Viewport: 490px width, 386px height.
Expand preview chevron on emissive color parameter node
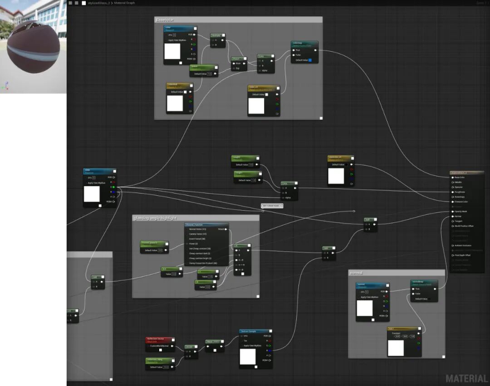pos(353,158)
